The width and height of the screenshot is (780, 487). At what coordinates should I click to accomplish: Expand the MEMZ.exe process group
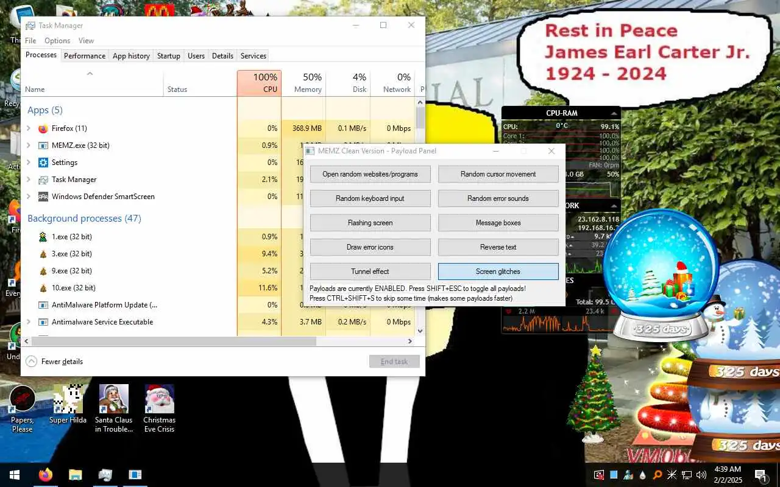28,145
